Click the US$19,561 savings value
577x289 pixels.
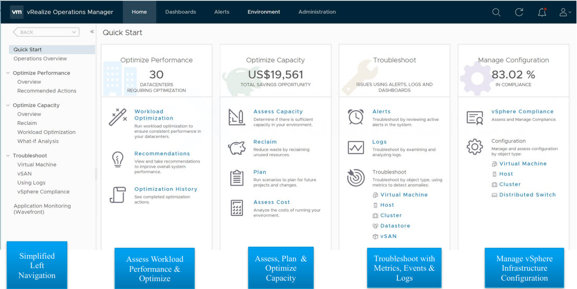coord(276,75)
